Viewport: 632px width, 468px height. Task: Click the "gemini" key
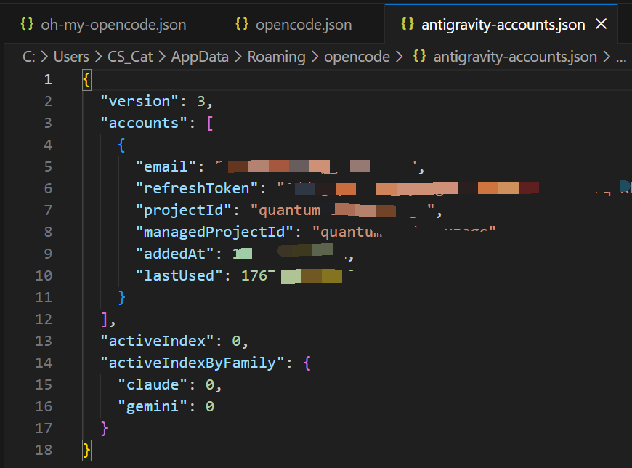coord(153,406)
